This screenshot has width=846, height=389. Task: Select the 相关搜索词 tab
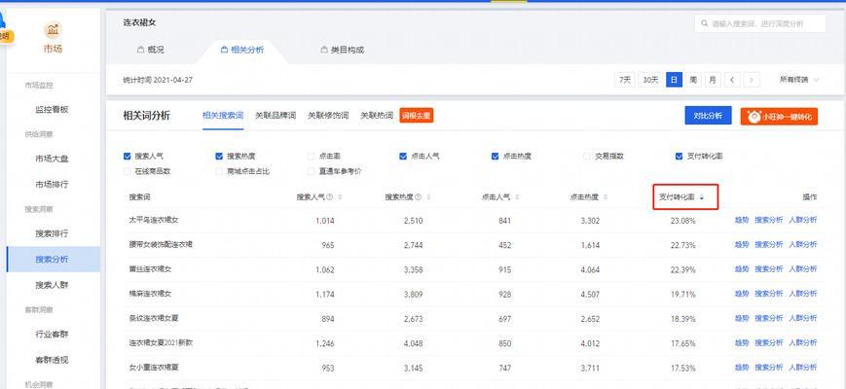pyautogui.click(x=223, y=116)
